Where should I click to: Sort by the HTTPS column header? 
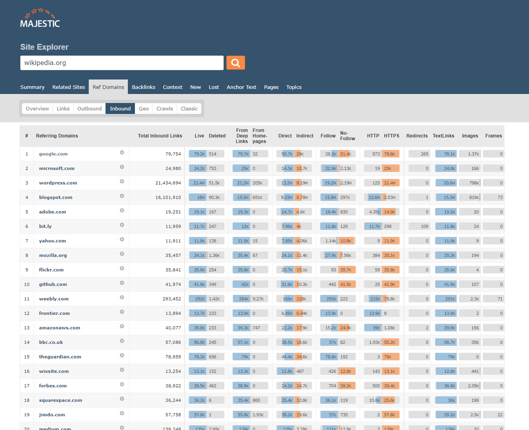391,136
